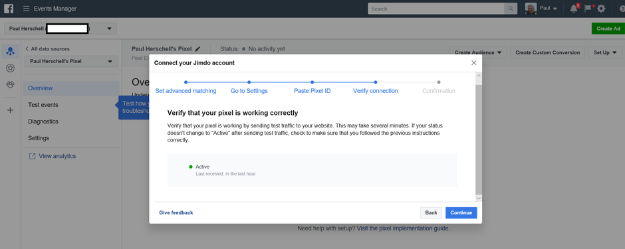Open Paul's profile picture

click(x=531, y=9)
